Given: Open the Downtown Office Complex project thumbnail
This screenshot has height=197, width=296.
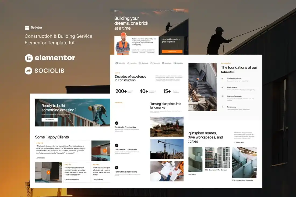Looking at the screenshot, I should tap(217, 157).
